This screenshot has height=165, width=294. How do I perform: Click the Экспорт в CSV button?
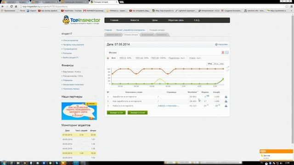click(116, 113)
